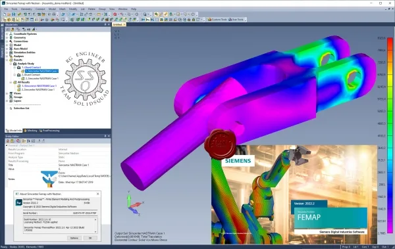Click the New model icon in the toolbar

tap(5, 14)
